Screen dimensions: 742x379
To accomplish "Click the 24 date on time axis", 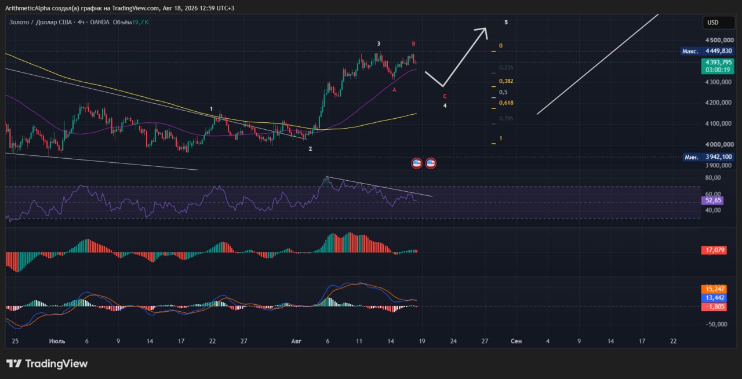I will pos(453,341).
